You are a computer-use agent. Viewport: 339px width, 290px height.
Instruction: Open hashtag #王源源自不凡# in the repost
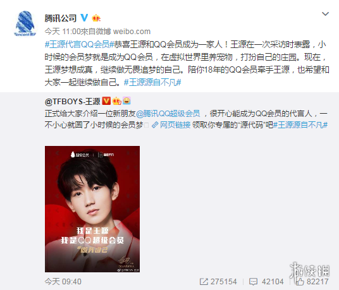tap(300, 125)
